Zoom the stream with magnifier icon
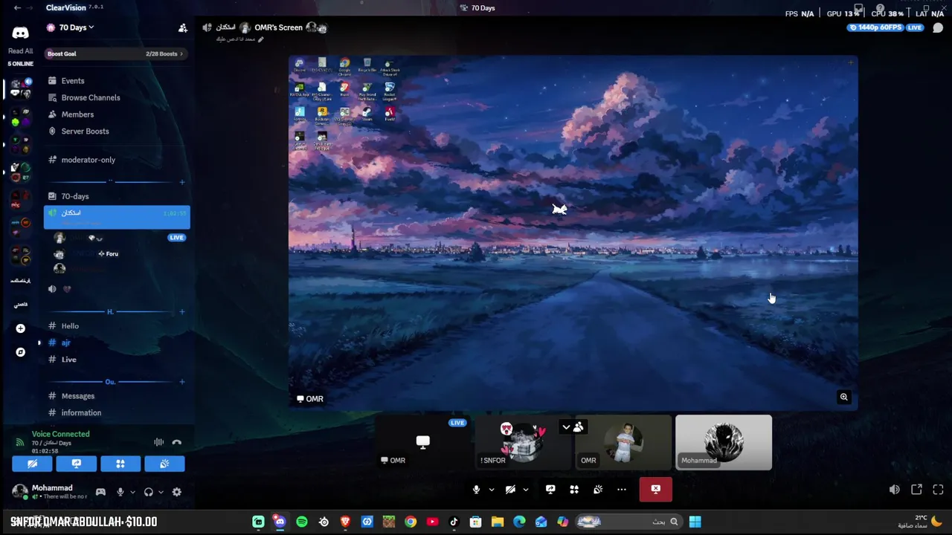The image size is (952, 535). pyautogui.click(x=844, y=398)
